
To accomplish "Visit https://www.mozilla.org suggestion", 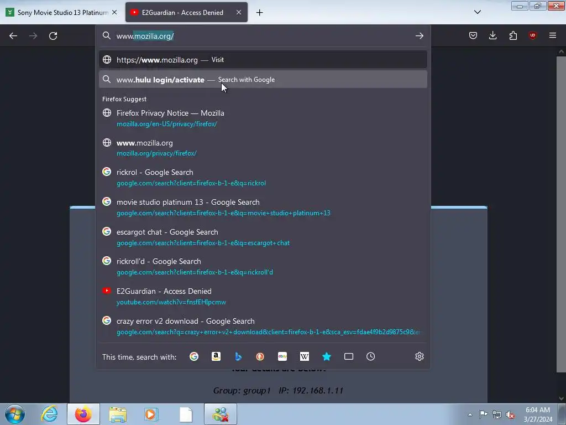I will pos(263,60).
